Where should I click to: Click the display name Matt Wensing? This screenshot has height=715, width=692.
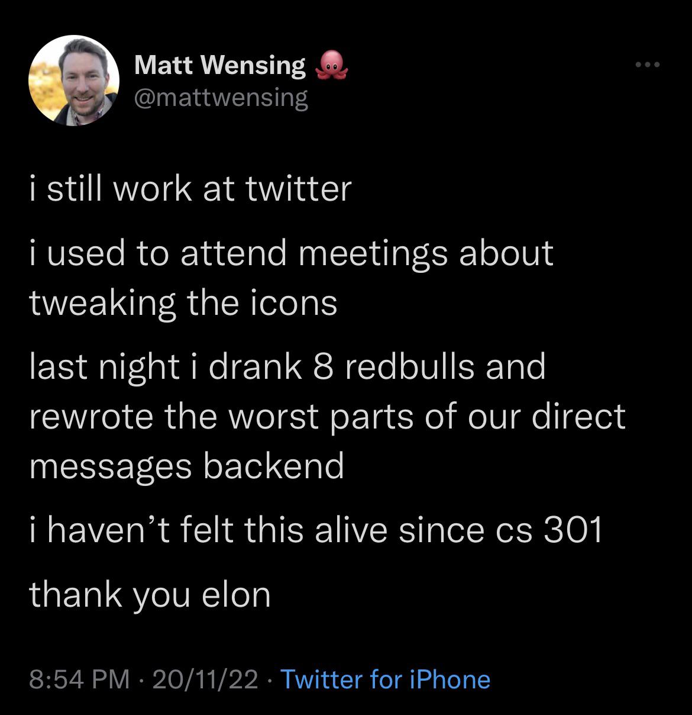pyautogui.click(x=220, y=65)
